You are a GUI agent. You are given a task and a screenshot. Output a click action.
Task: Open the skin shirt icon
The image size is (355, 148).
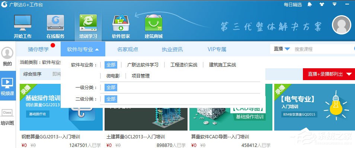click(322, 4)
